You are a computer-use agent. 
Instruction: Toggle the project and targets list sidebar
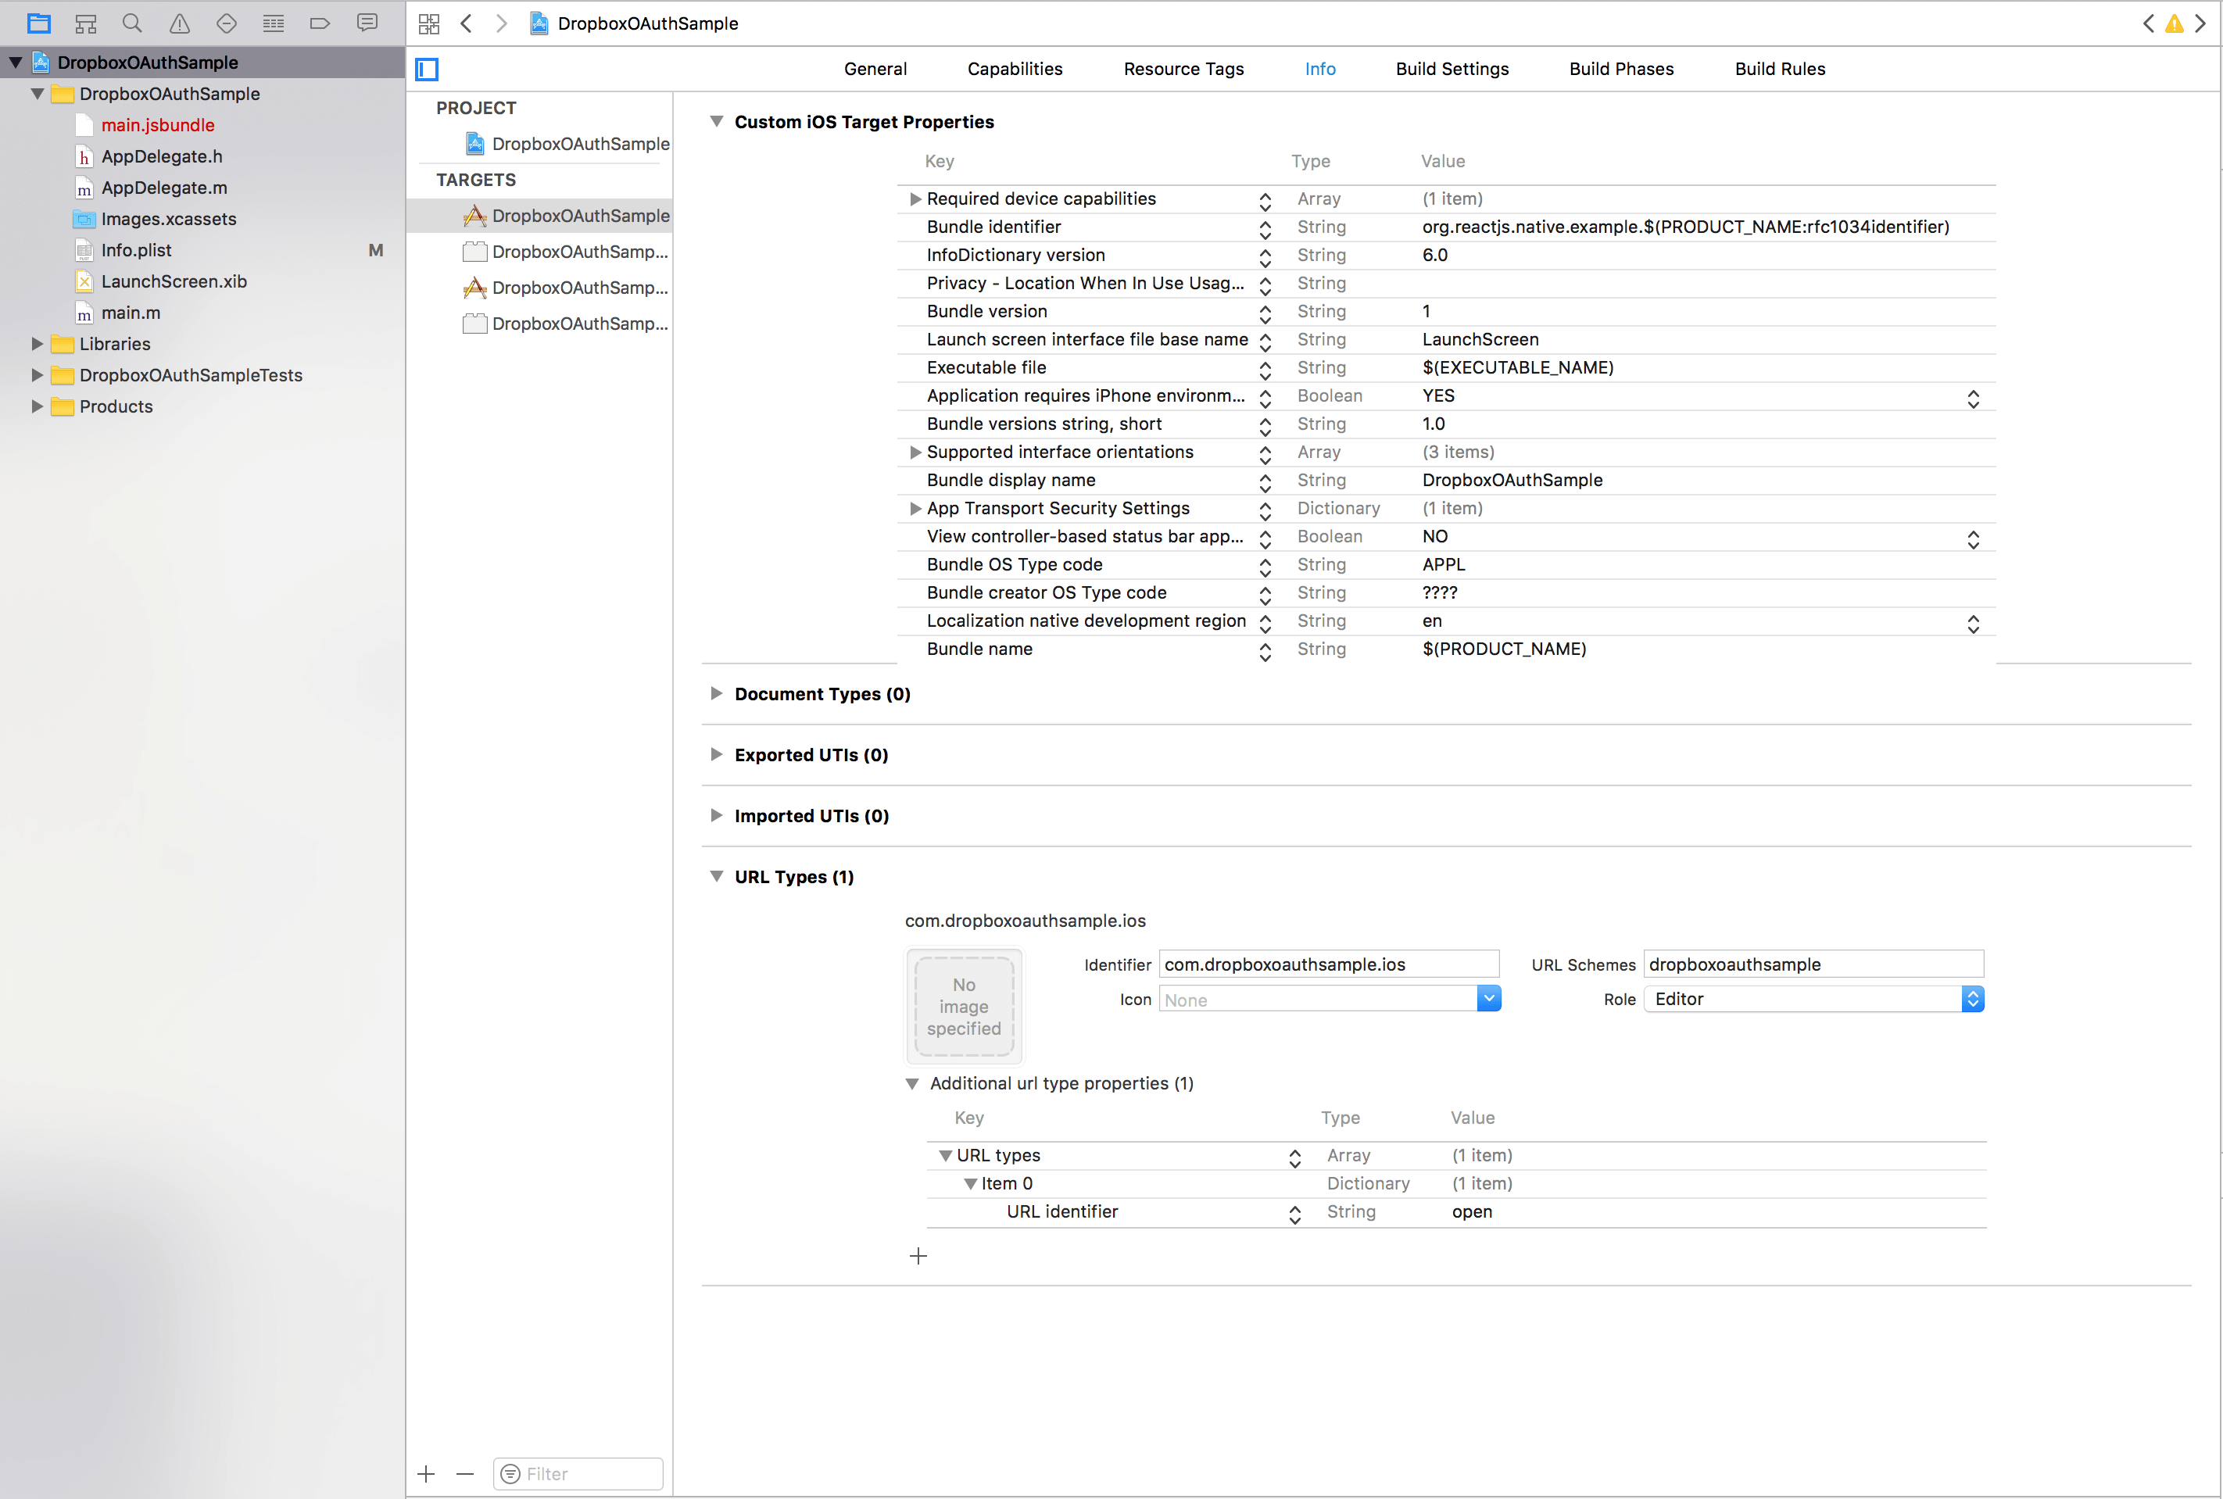tap(428, 69)
